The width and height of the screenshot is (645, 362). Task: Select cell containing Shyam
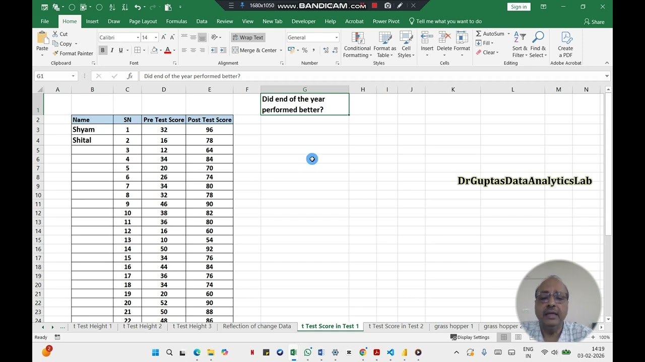click(92, 130)
